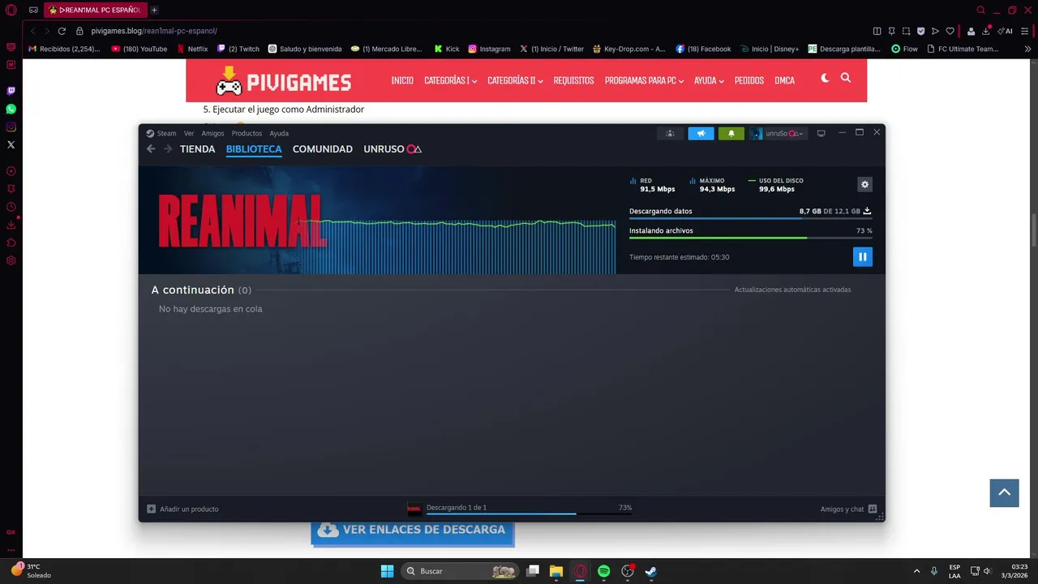The width and height of the screenshot is (1038, 584).
Task: Open Steam notifications bell
Action: pos(731,133)
